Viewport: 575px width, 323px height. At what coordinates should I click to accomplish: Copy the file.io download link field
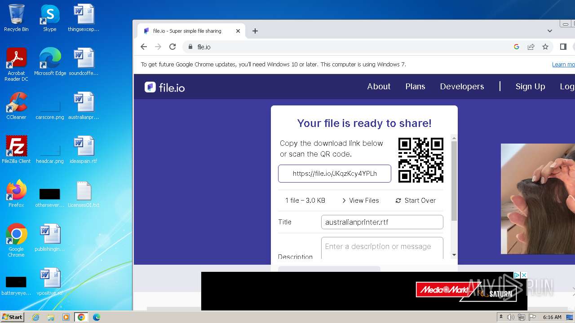click(x=335, y=174)
